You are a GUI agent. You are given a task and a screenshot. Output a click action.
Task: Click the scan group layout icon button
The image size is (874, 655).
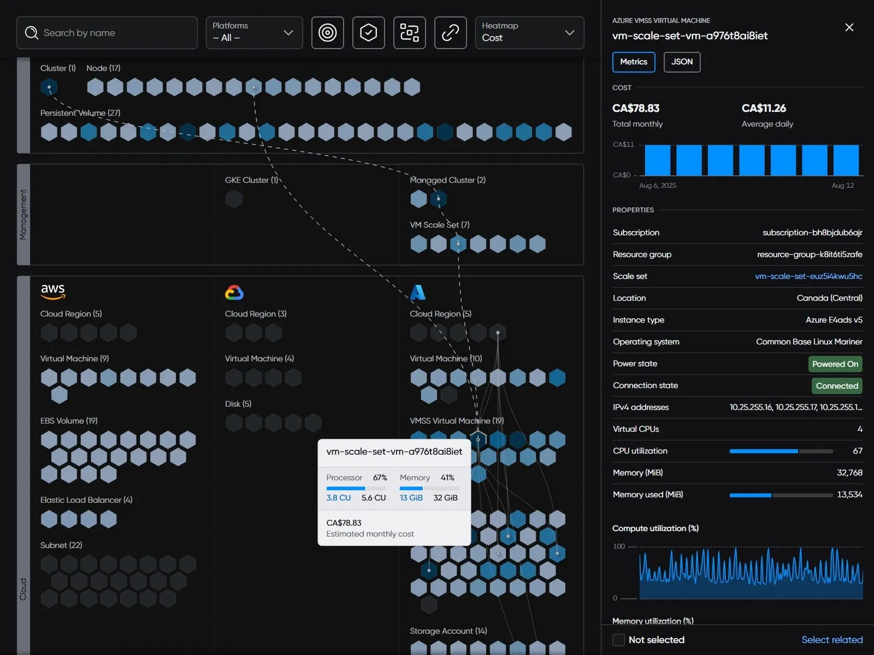[x=410, y=33]
